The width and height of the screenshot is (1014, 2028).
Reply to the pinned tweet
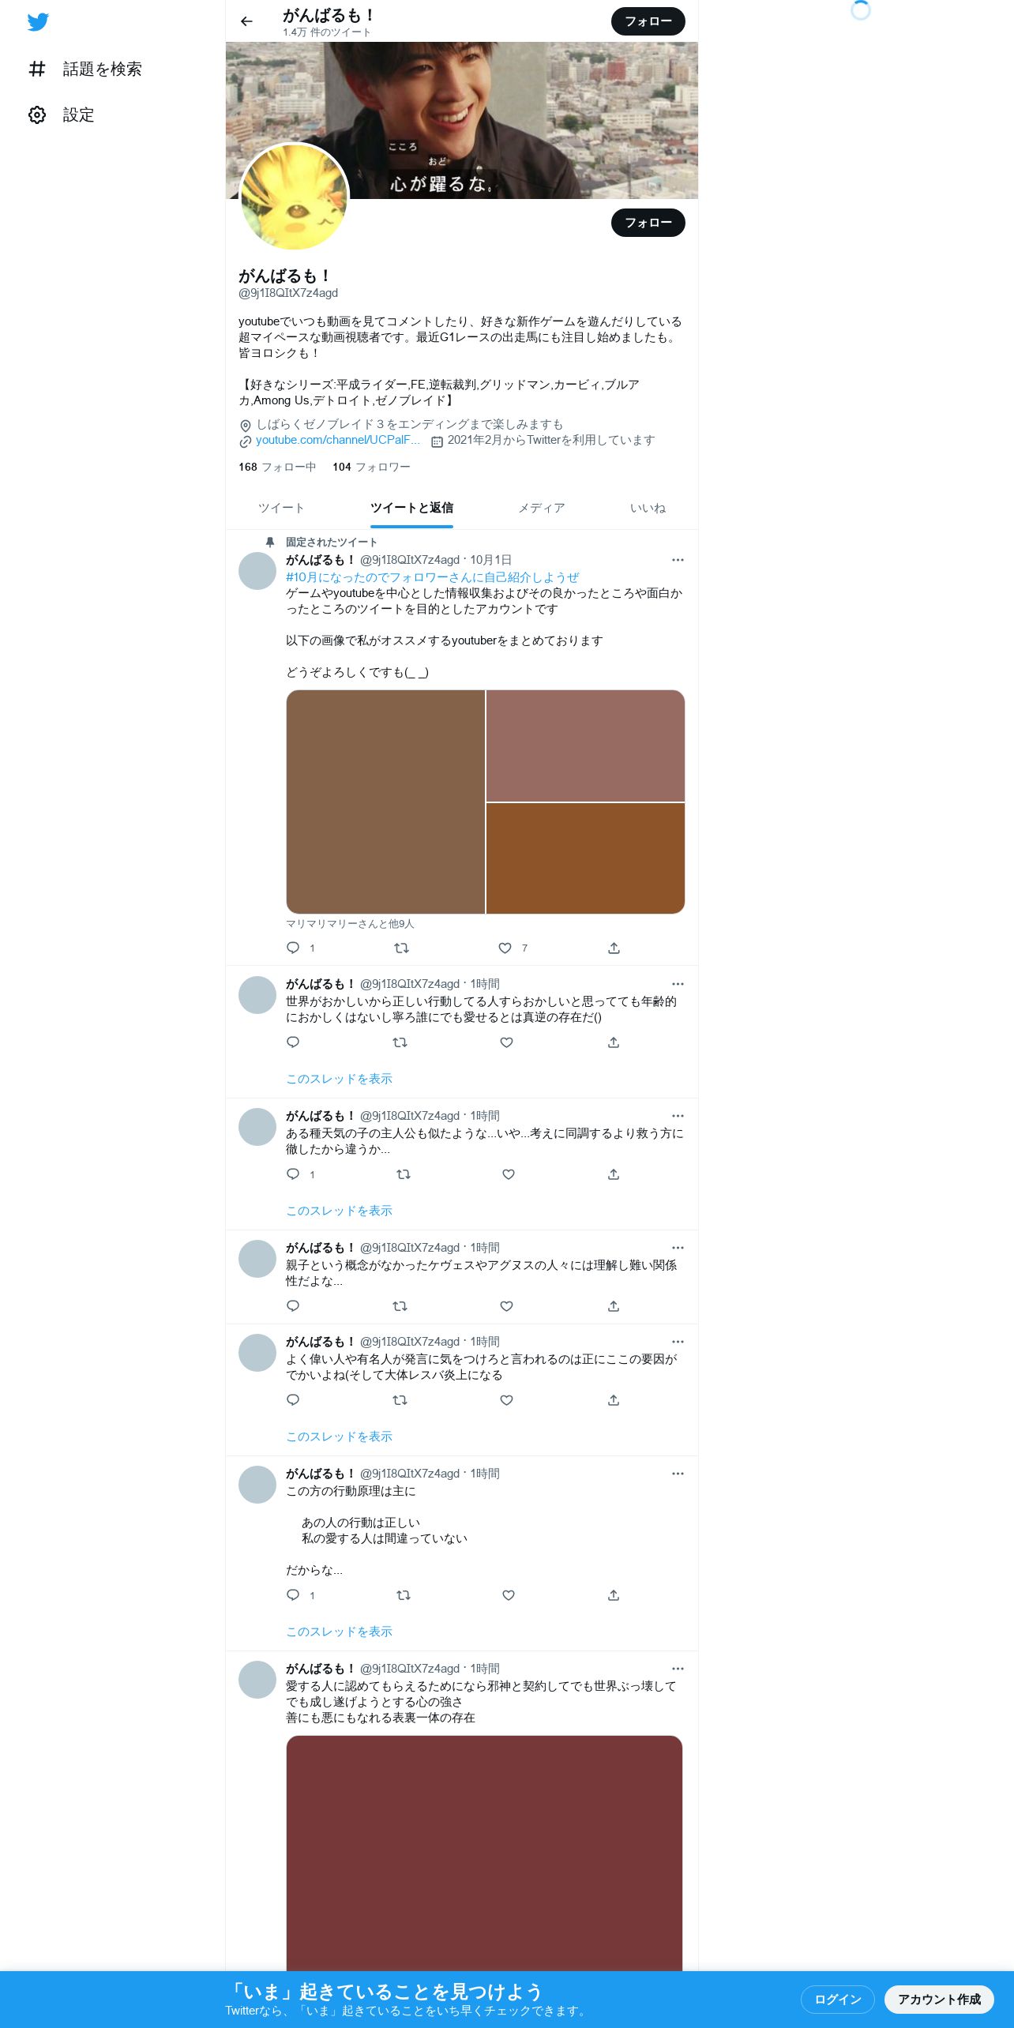pos(293,948)
